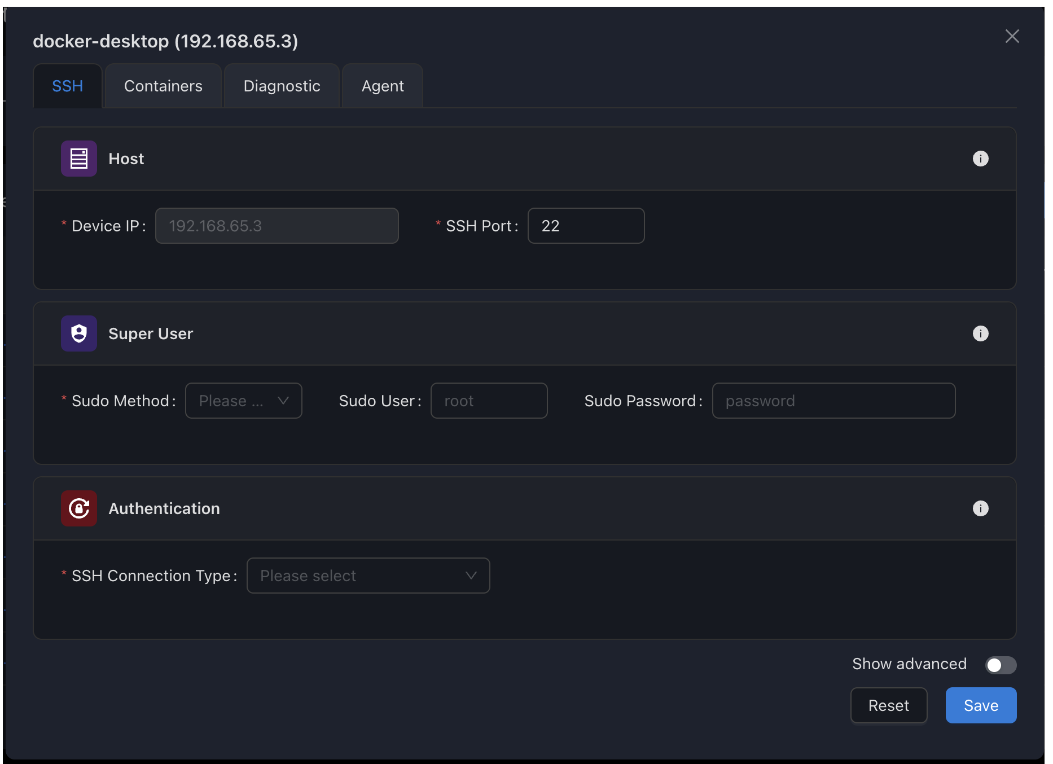The width and height of the screenshot is (1053, 764).
Task: Click the Super User shield icon
Action: click(x=79, y=333)
